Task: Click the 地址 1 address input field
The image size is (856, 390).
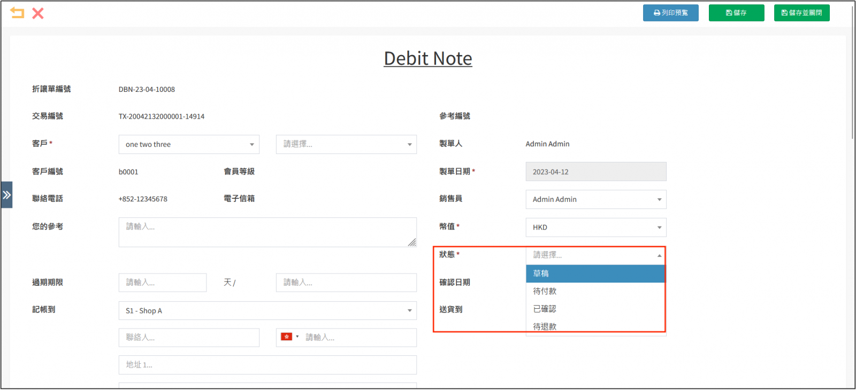Action: coord(267,365)
